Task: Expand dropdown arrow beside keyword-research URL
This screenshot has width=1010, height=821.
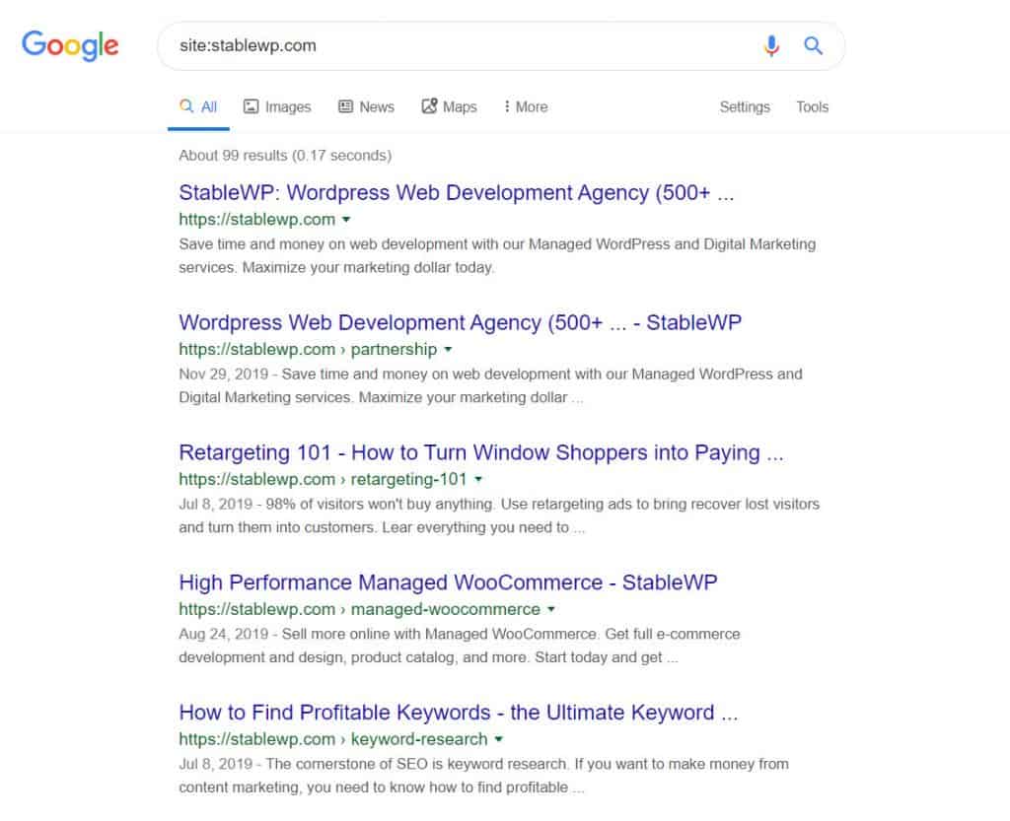Action: point(498,739)
